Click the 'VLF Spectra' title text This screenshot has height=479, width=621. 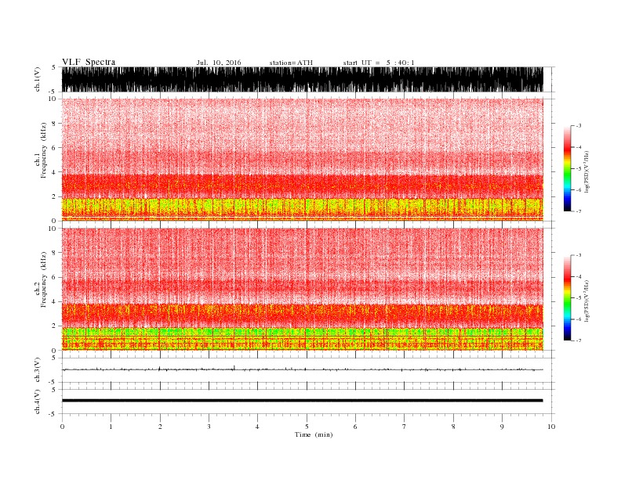(x=89, y=62)
